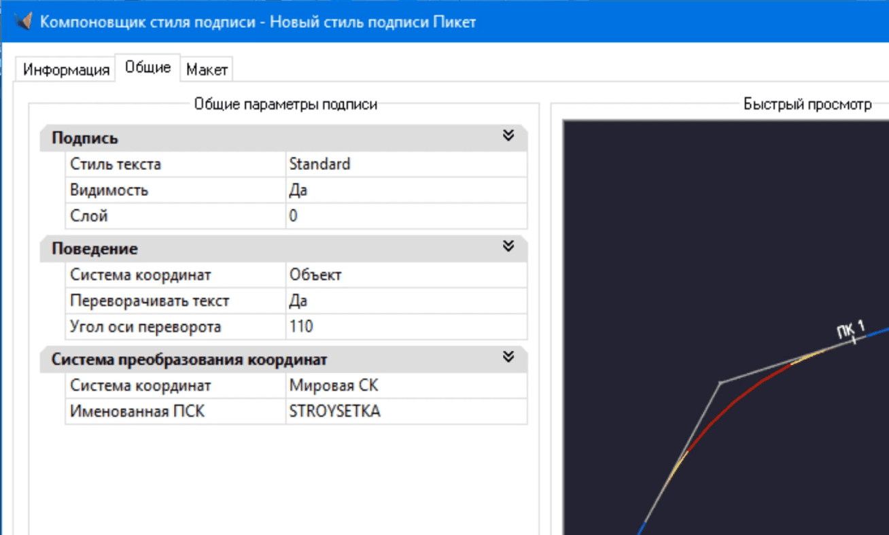Edit the Стиль текста value Standard
The image size is (889, 535).
tap(405, 164)
